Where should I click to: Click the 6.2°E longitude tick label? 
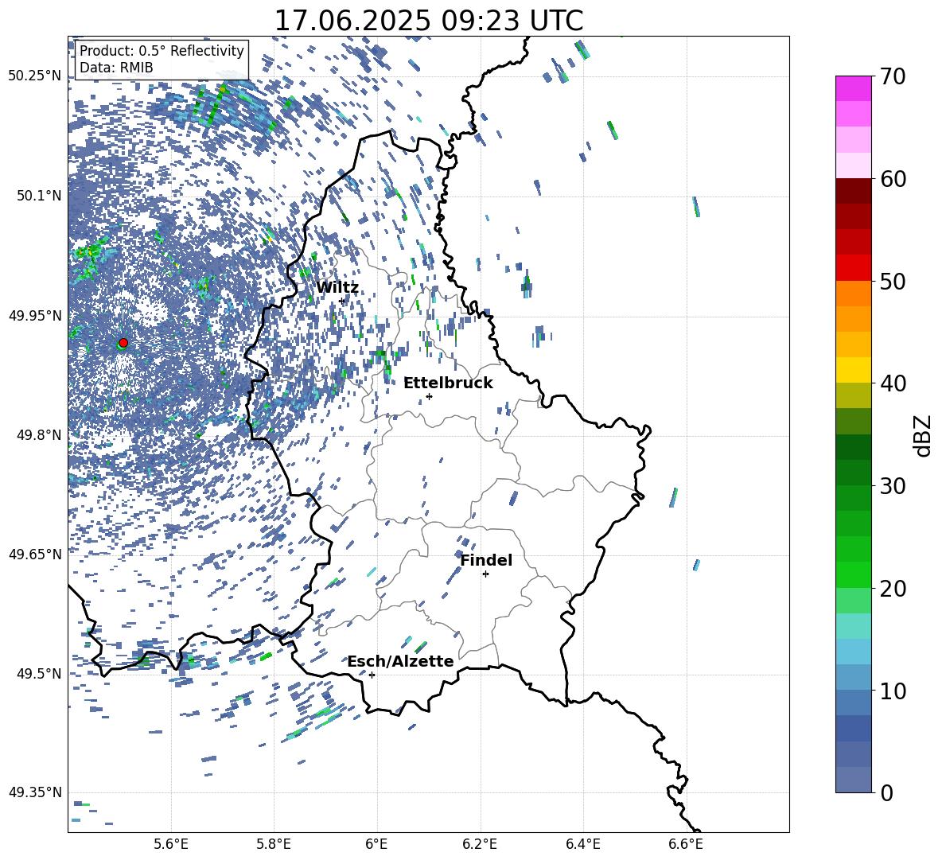point(480,844)
